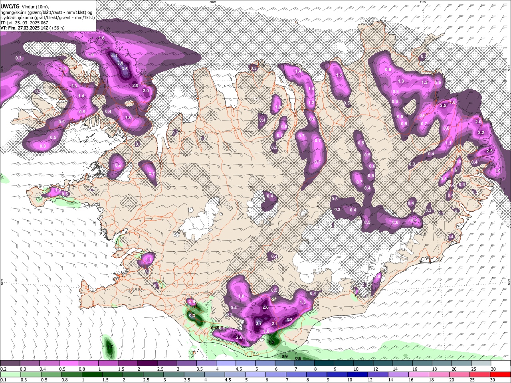Click the 3.3 snowfall value near south coast
Image resolution: width=511 pixels, height=383 pixels.
click(290, 320)
